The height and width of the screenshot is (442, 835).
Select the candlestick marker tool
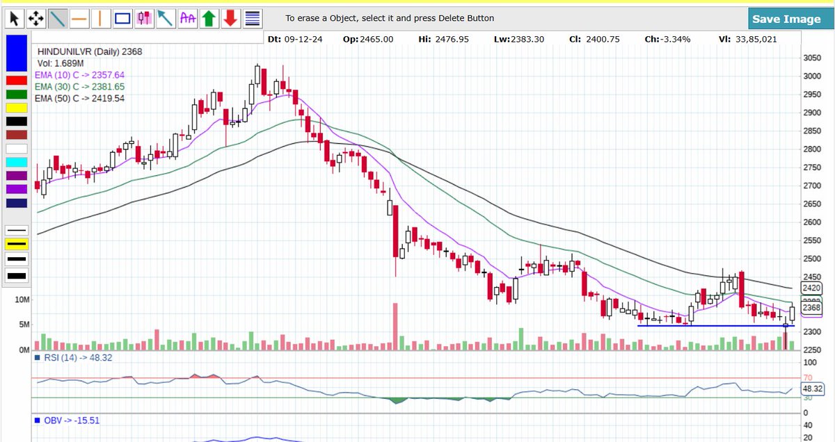click(145, 18)
